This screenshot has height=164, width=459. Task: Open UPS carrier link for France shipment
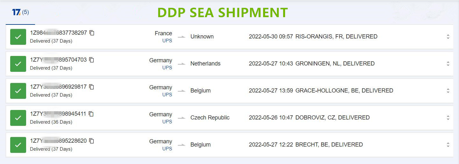pyautogui.click(x=167, y=41)
